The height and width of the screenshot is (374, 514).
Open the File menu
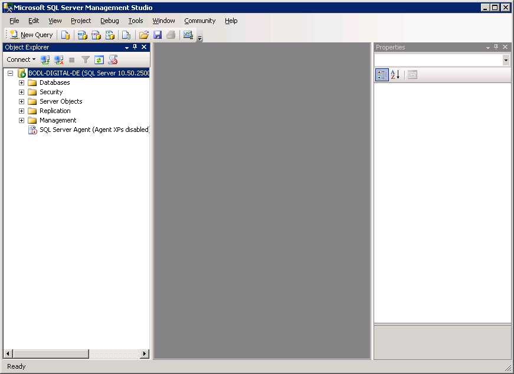(x=14, y=21)
